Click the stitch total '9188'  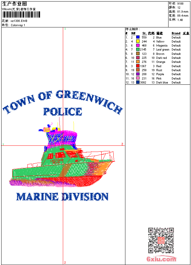click(180, 3)
